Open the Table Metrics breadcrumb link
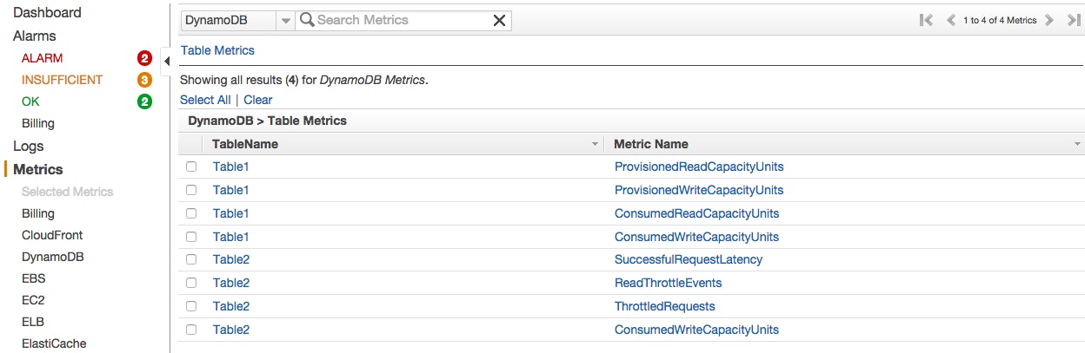This screenshot has width=1085, height=353. pos(217,50)
